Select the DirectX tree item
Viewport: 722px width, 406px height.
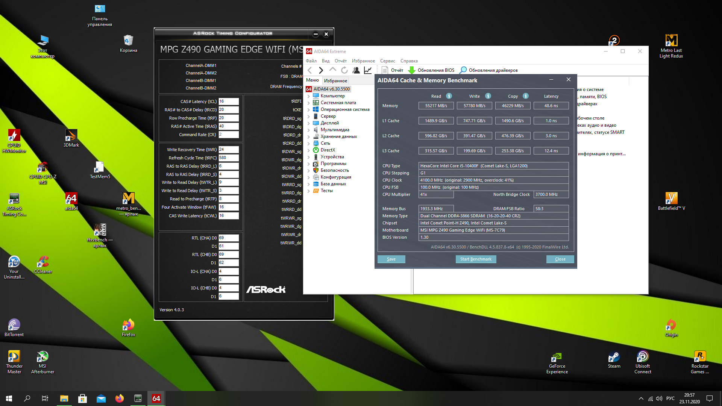[328, 150]
